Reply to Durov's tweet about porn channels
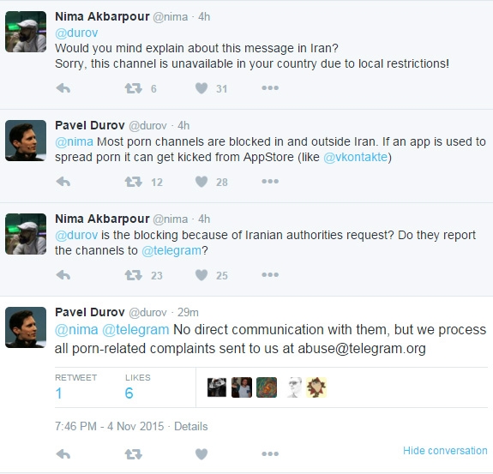The width and height of the screenshot is (493, 474). coord(63,182)
